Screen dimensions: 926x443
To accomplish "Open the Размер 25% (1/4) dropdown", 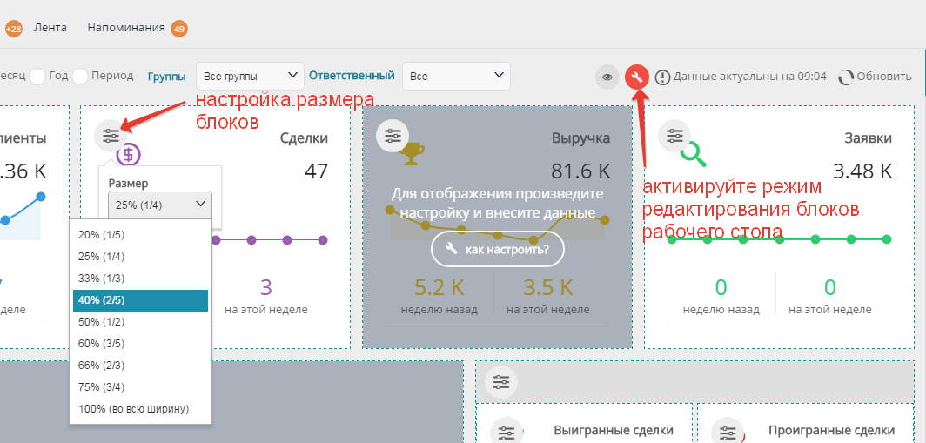I will (160, 205).
